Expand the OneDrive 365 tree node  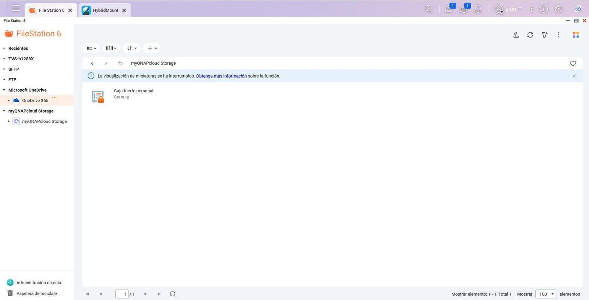tap(9, 100)
